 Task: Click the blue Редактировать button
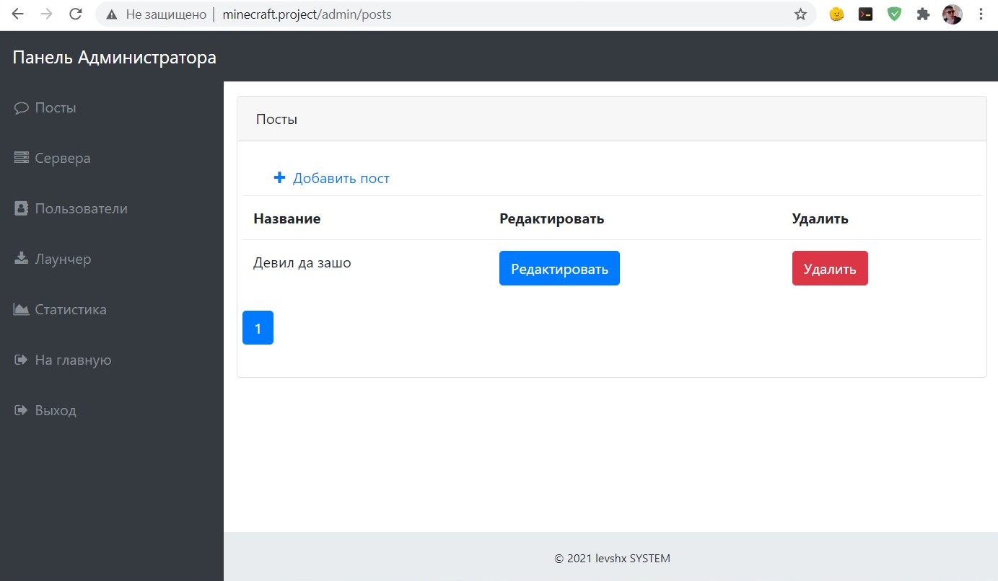559,268
